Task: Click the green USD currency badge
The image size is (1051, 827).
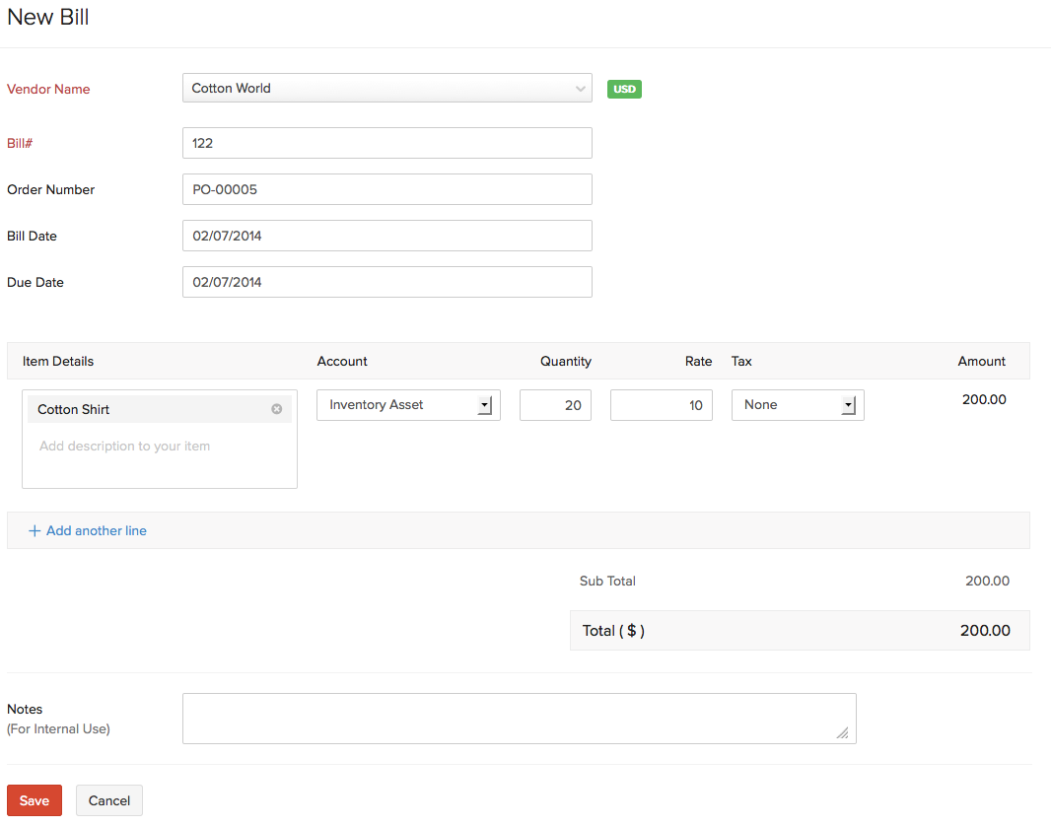Action: 624,89
